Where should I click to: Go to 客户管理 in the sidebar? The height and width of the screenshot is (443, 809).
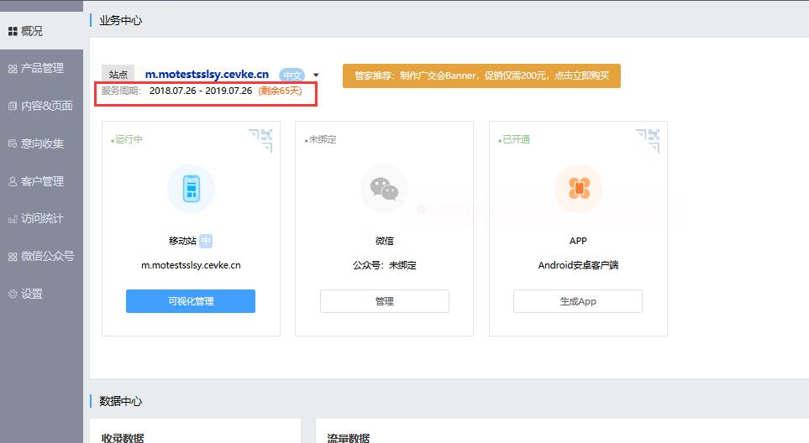[x=41, y=181]
